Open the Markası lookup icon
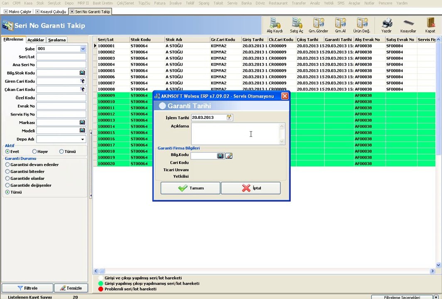Screen dimensions: 442x299 pos(82,123)
